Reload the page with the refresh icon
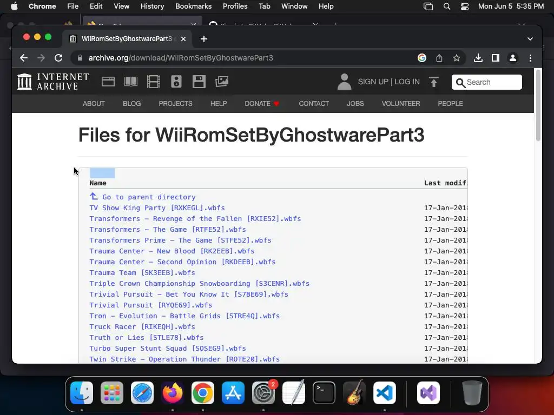This screenshot has width=554, height=415. click(58, 58)
